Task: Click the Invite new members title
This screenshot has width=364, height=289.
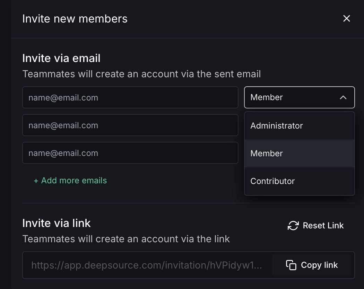Action: pyautogui.click(x=75, y=19)
